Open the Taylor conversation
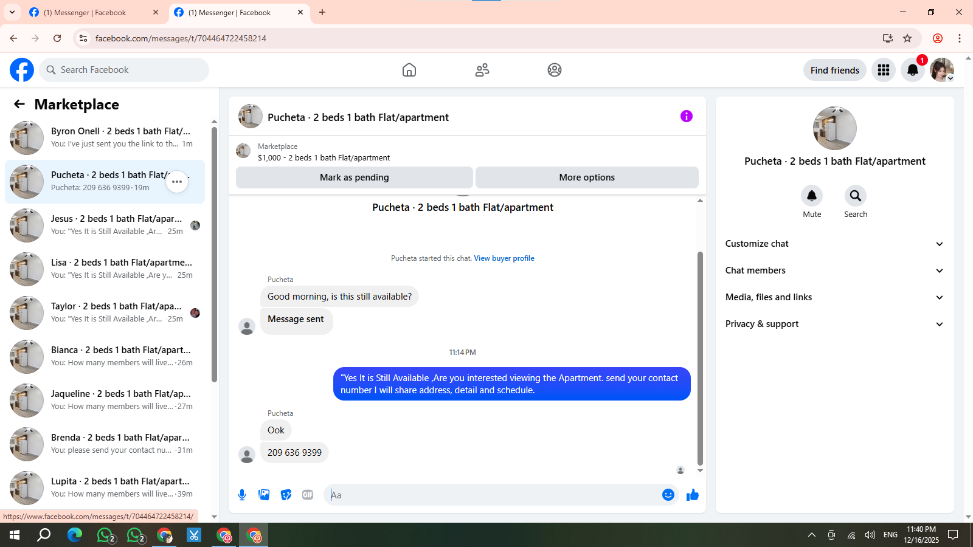This screenshot has width=973, height=547. point(105,313)
